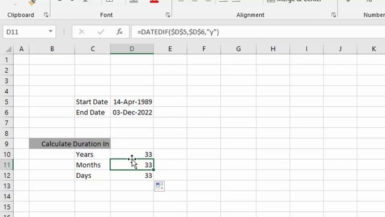Select column E header
Image resolution: width=385 pixels, height=217 pixels.
click(170, 49)
